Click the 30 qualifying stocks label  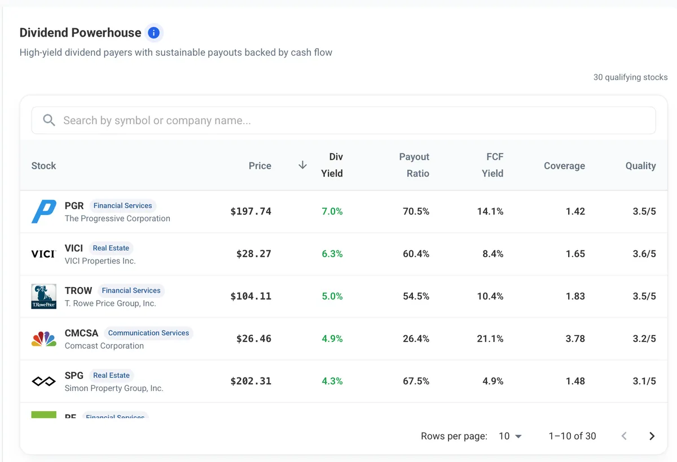click(x=630, y=77)
